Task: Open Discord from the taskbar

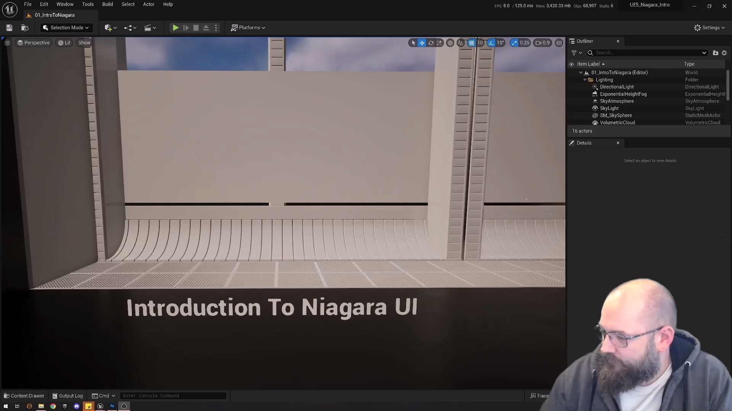Action: click(77, 406)
